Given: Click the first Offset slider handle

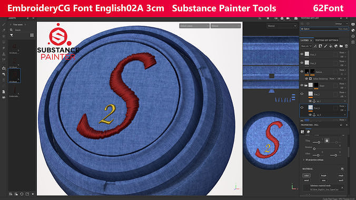Looking at the screenshot, I should click(x=318, y=155).
